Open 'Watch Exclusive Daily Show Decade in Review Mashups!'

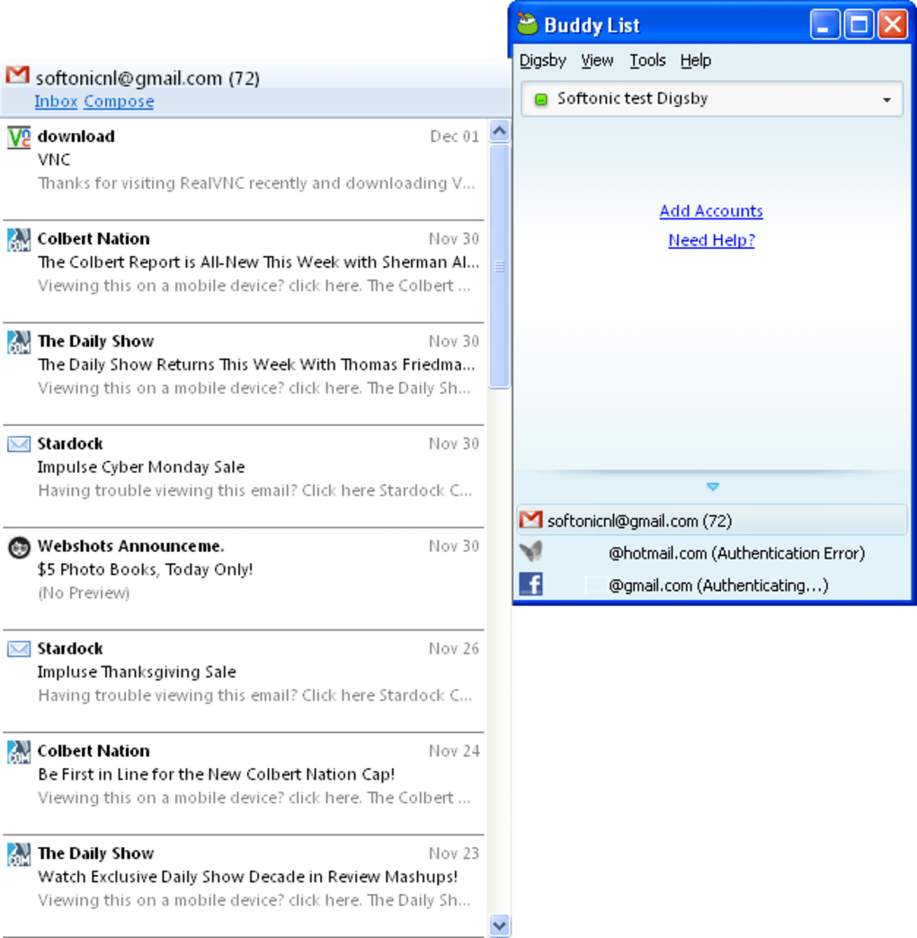coord(244,886)
